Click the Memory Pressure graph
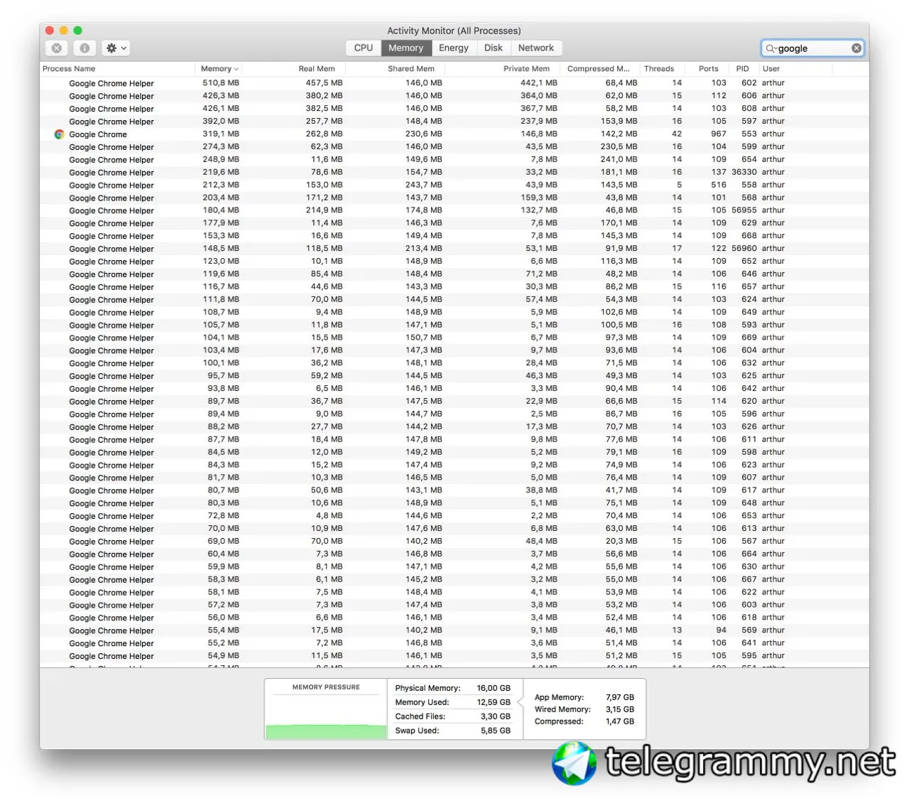 tap(326, 717)
